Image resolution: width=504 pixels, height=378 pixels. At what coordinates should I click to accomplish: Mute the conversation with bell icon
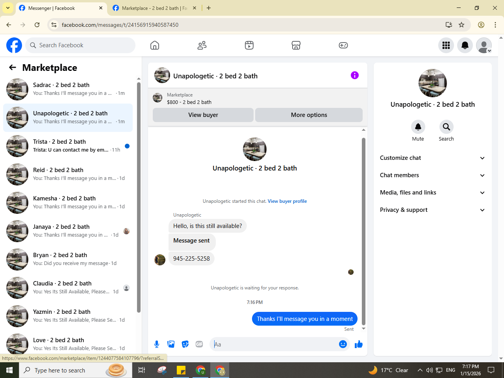coord(418,127)
